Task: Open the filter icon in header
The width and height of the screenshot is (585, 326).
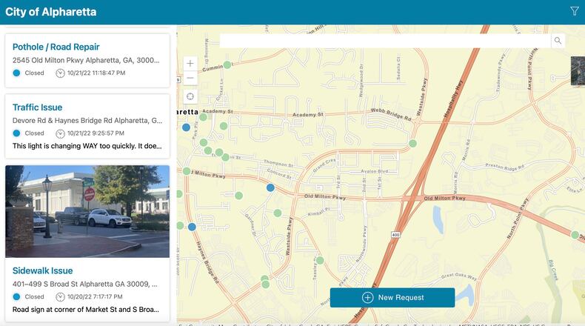Action: click(574, 11)
